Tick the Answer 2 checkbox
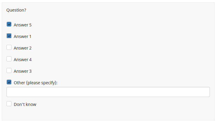 point(9,47)
